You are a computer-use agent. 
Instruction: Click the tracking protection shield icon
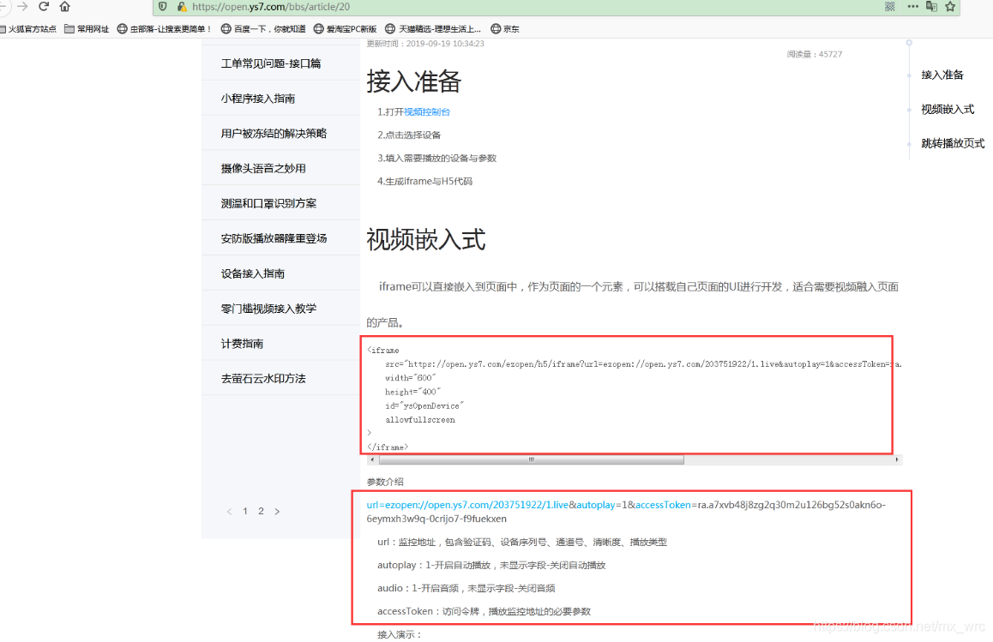161,8
